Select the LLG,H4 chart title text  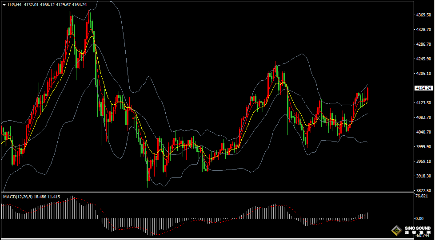[x=14, y=5]
